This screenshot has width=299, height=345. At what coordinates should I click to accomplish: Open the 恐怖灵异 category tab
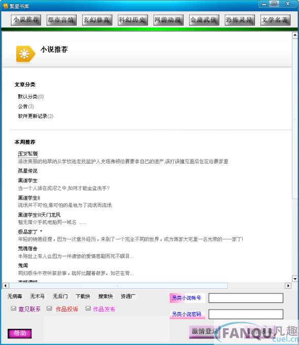240,20
